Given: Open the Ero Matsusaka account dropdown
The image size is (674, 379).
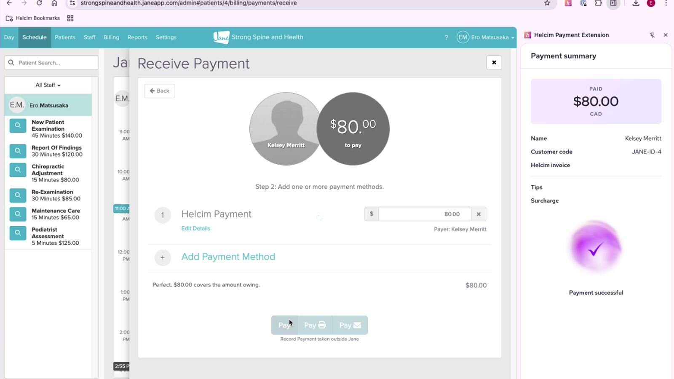Looking at the screenshot, I should 486,37.
